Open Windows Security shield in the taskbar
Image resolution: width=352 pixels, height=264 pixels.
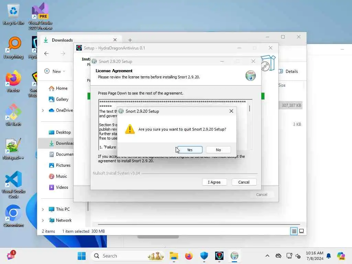(204, 256)
